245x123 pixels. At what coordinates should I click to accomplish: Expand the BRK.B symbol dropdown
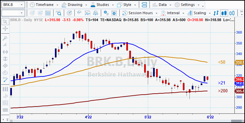(21, 5)
